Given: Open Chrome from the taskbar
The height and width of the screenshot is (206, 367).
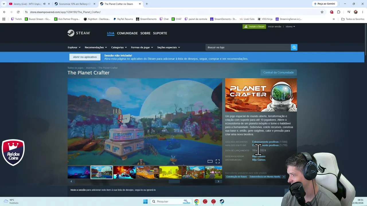Looking at the screenshot, I should point(196,201).
